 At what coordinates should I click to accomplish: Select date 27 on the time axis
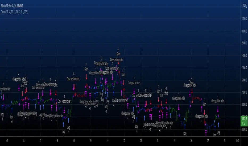click(x=208, y=141)
